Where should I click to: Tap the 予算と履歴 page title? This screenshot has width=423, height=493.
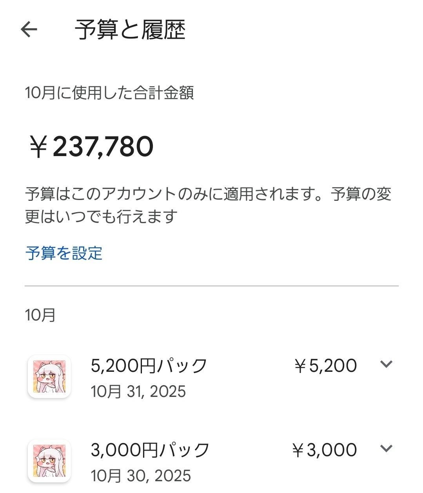[x=130, y=30]
